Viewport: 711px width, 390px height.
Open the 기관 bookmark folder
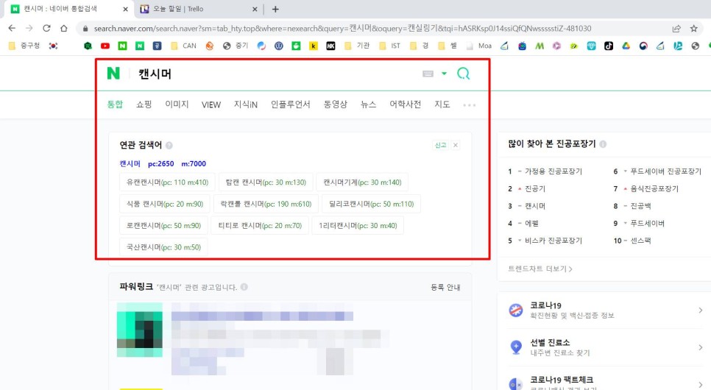point(357,46)
